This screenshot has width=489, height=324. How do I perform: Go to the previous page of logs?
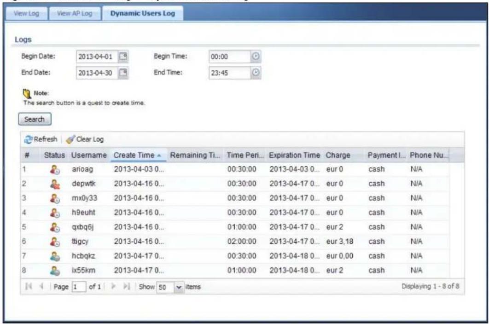click(x=41, y=286)
